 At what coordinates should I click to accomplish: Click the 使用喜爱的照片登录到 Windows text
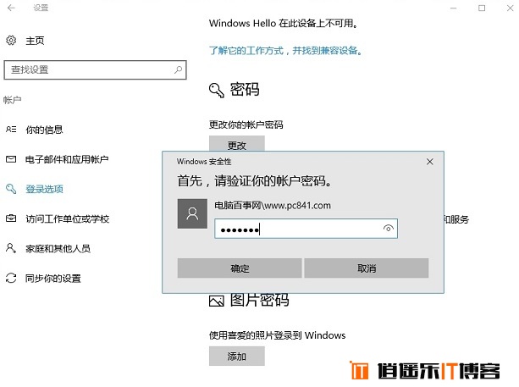[x=277, y=335]
